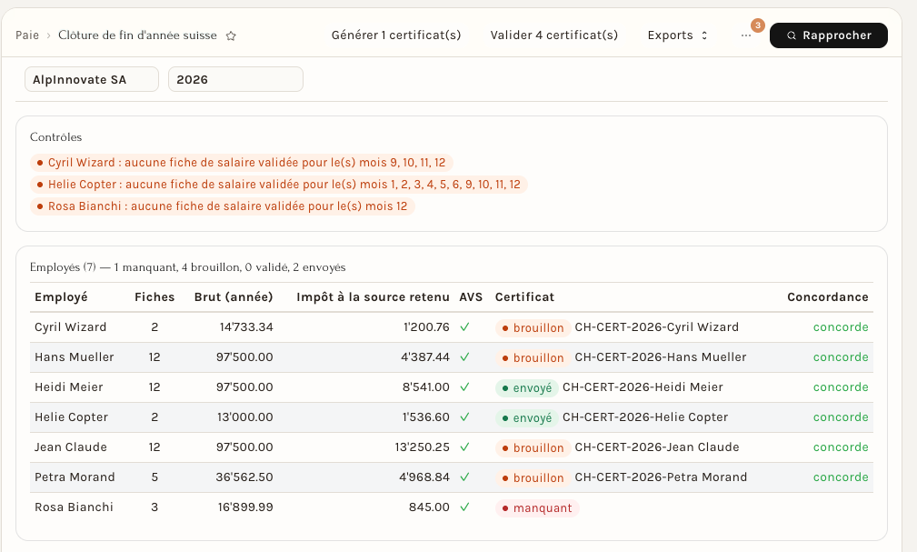This screenshot has height=552, width=917.
Task: Click concorde in the Petra Morand row
Action: (x=841, y=477)
